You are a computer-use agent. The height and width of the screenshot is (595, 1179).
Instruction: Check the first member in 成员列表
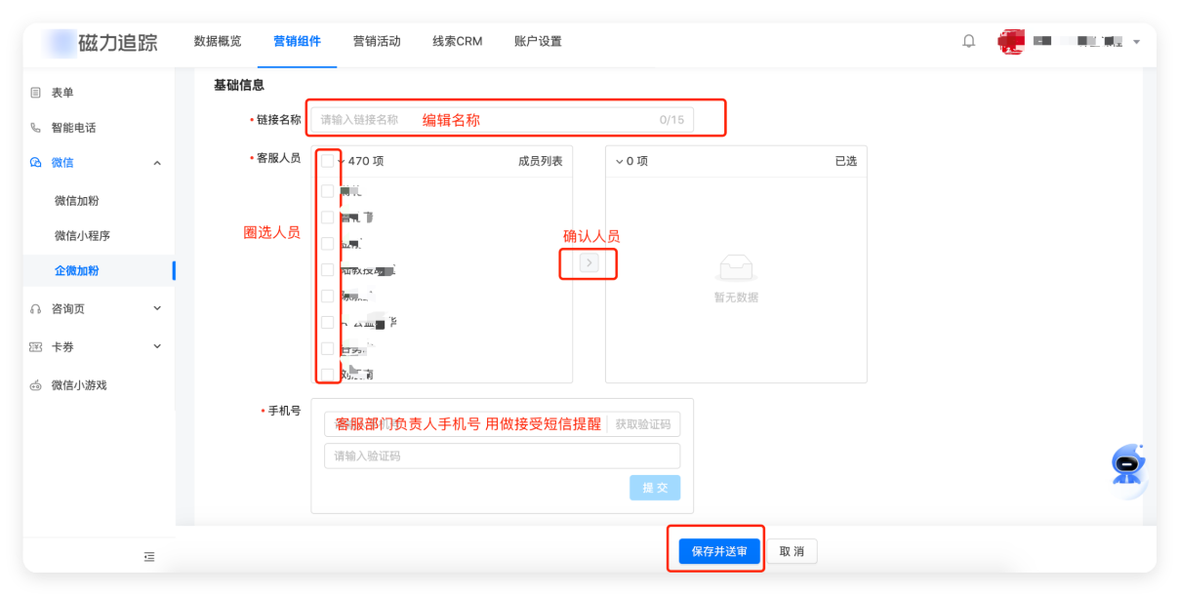(329, 191)
